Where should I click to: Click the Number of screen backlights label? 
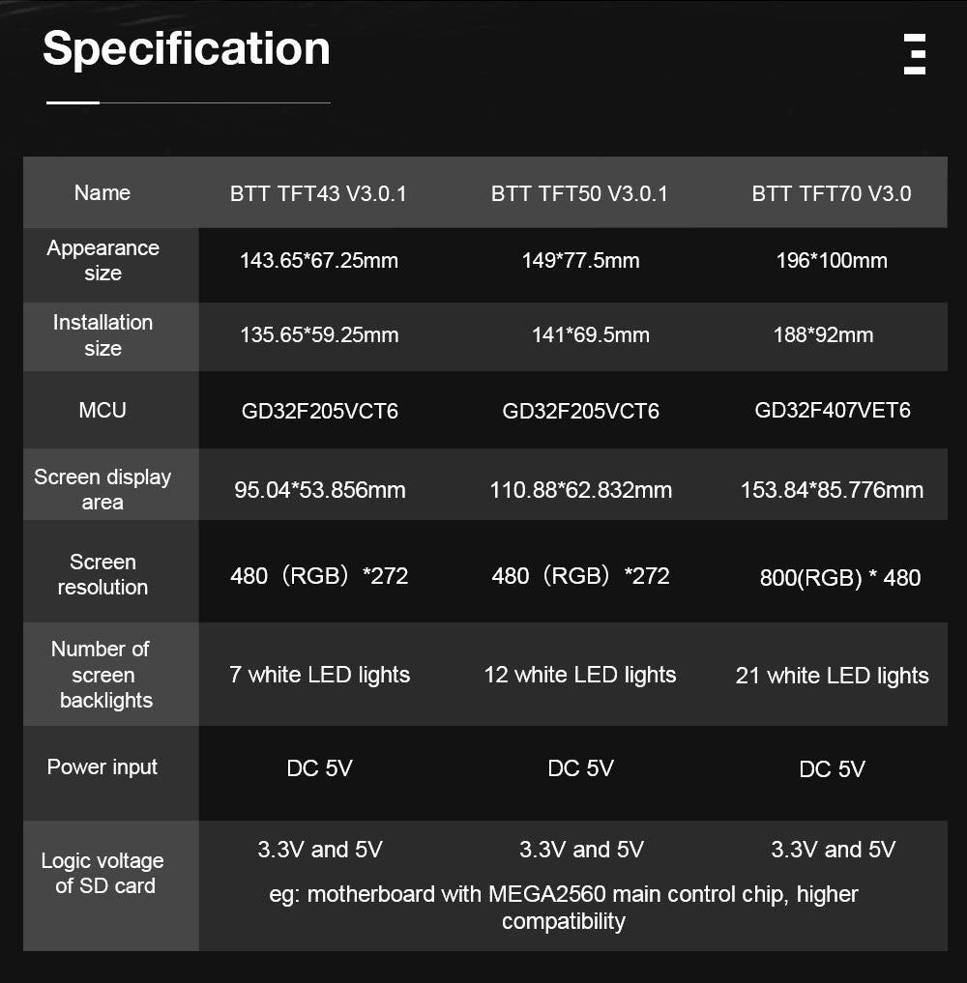(x=103, y=675)
